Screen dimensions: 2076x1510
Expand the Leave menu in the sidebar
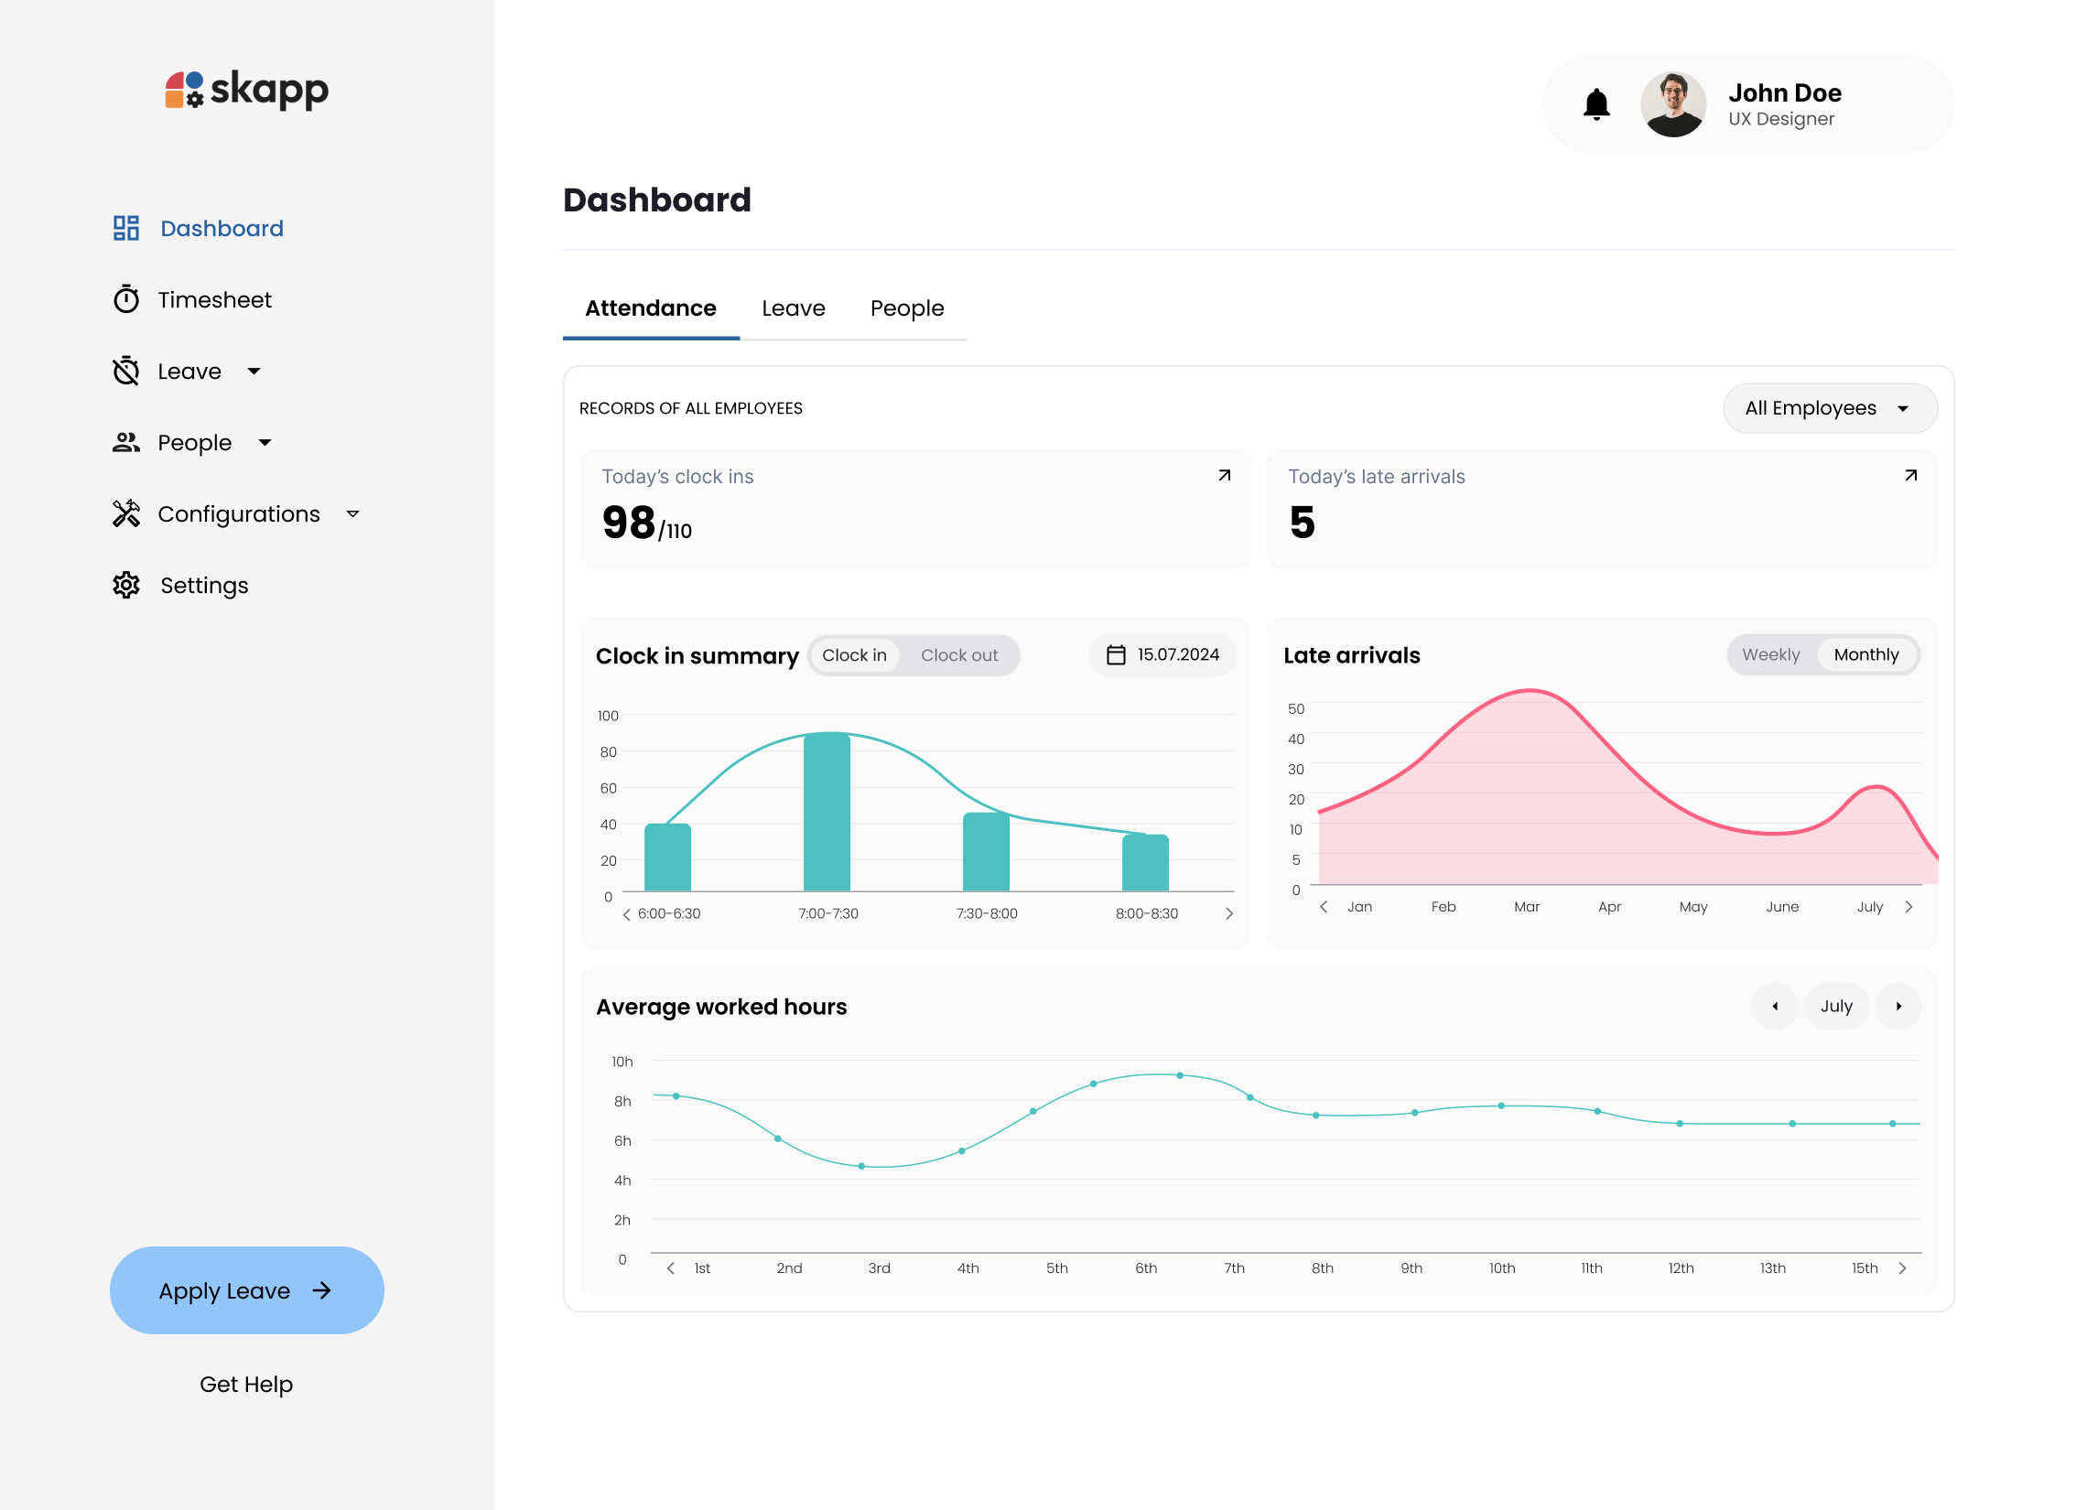254,371
